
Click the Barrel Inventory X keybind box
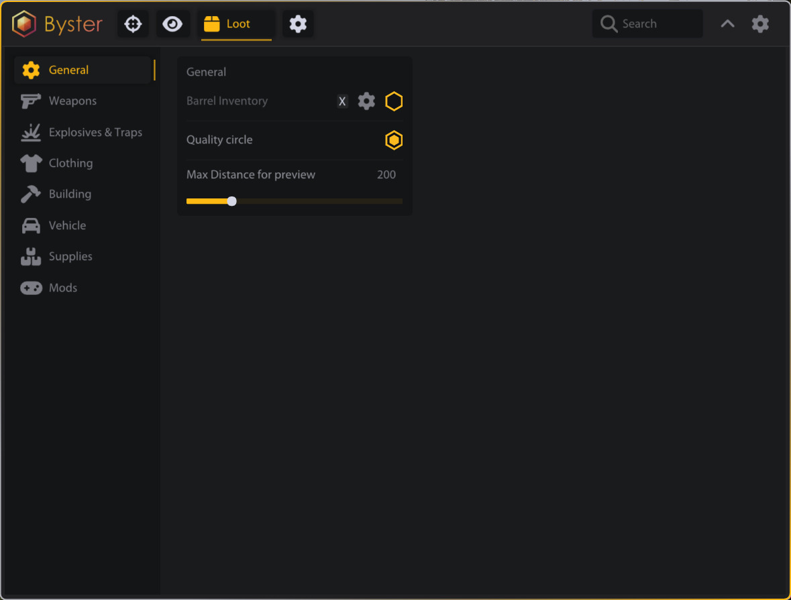(x=342, y=101)
